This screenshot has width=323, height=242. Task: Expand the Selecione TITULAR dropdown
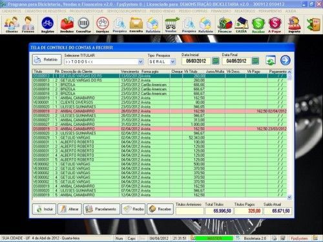pos(141,62)
